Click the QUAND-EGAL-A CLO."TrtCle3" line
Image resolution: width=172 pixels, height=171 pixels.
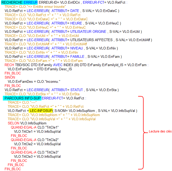click(35, 152)
